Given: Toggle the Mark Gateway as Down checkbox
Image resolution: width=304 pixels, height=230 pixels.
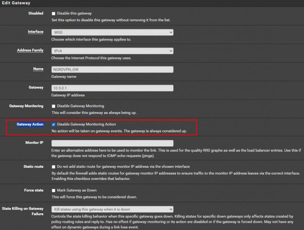Looking at the screenshot, I should (54, 190).
